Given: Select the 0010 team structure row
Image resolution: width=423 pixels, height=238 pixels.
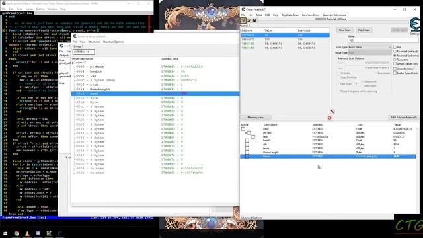Looking at the screenshot, I should point(155,85).
